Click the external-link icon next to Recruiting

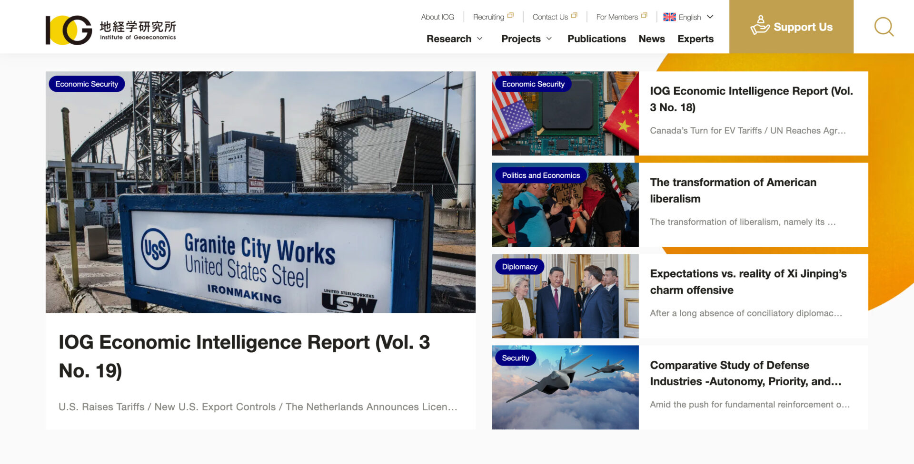coord(510,16)
